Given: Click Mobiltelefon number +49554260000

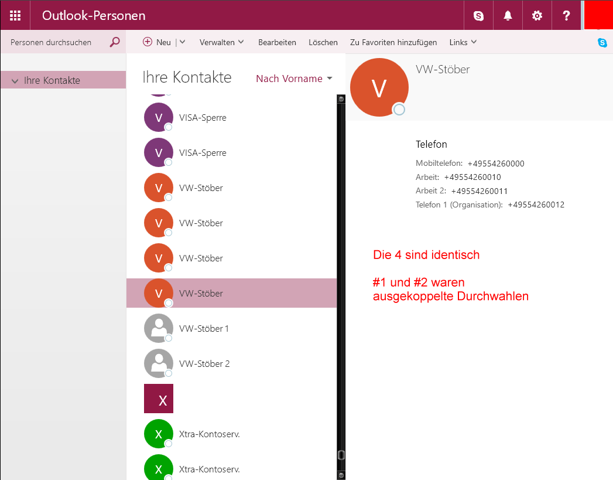Looking at the screenshot, I should click(x=496, y=164).
